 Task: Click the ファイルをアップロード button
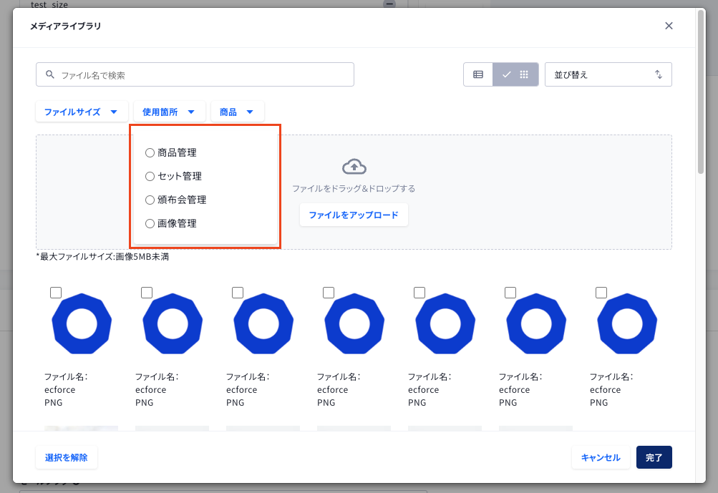point(354,215)
